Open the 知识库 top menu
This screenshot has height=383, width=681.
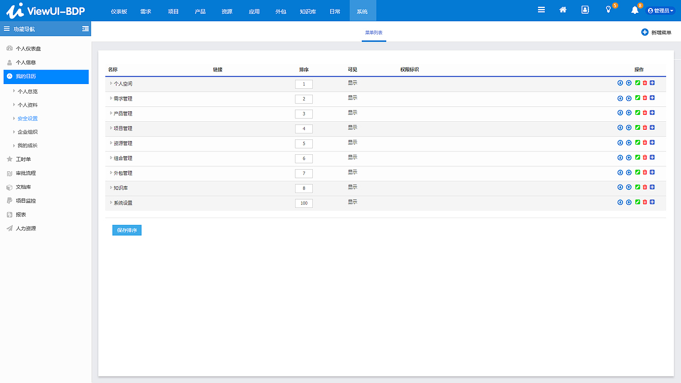pyautogui.click(x=308, y=11)
